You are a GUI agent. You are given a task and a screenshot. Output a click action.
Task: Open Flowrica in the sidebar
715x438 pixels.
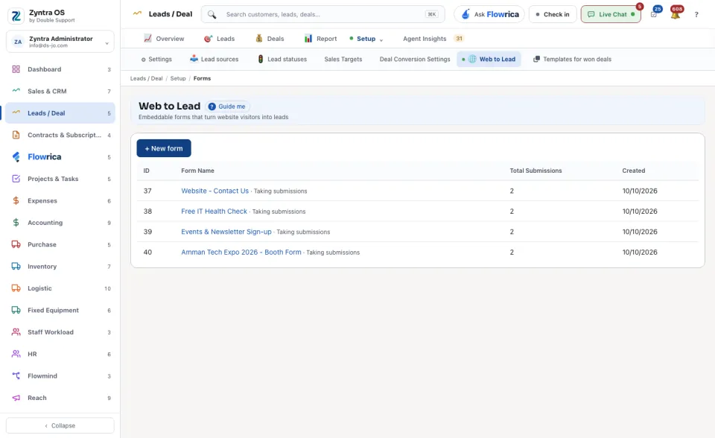pyautogui.click(x=60, y=157)
